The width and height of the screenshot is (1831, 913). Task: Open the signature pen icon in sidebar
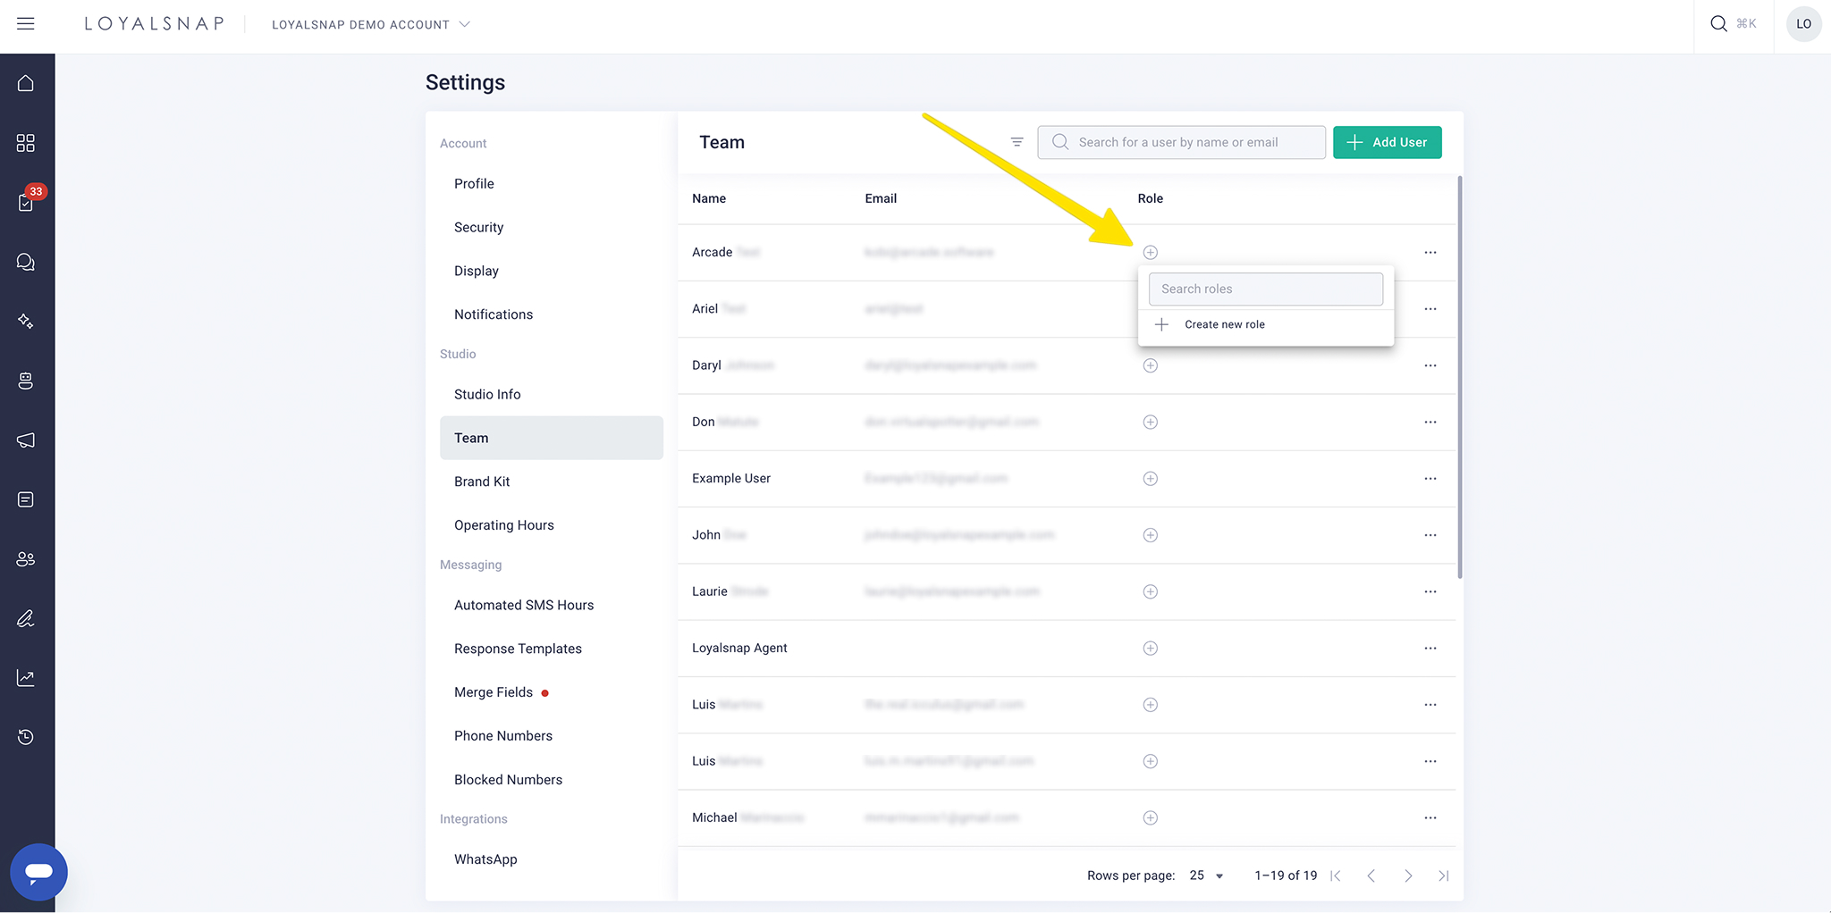click(26, 618)
